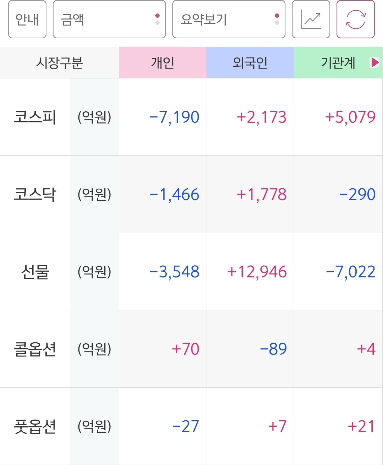Open the 콜옵션 market row
383x465 pixels.
click(x=191, y=349)
